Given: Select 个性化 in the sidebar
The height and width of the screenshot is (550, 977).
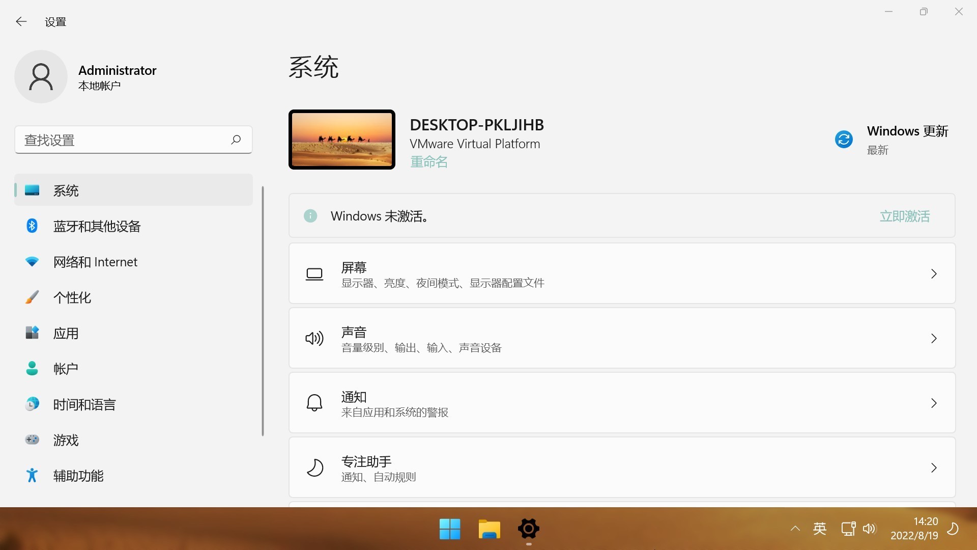Looking at the screenshot, I should (72, 297).
